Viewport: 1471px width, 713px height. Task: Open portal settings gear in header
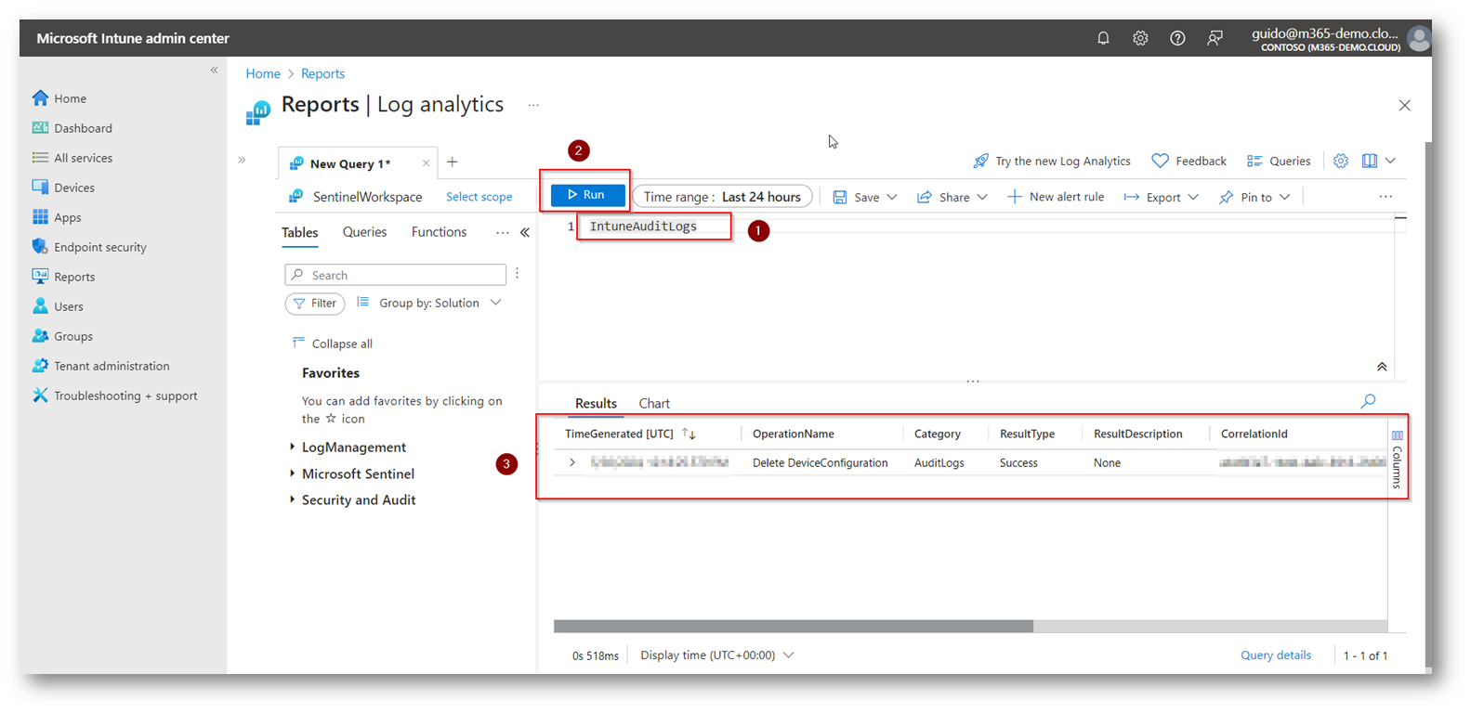tap(1140, 38)
